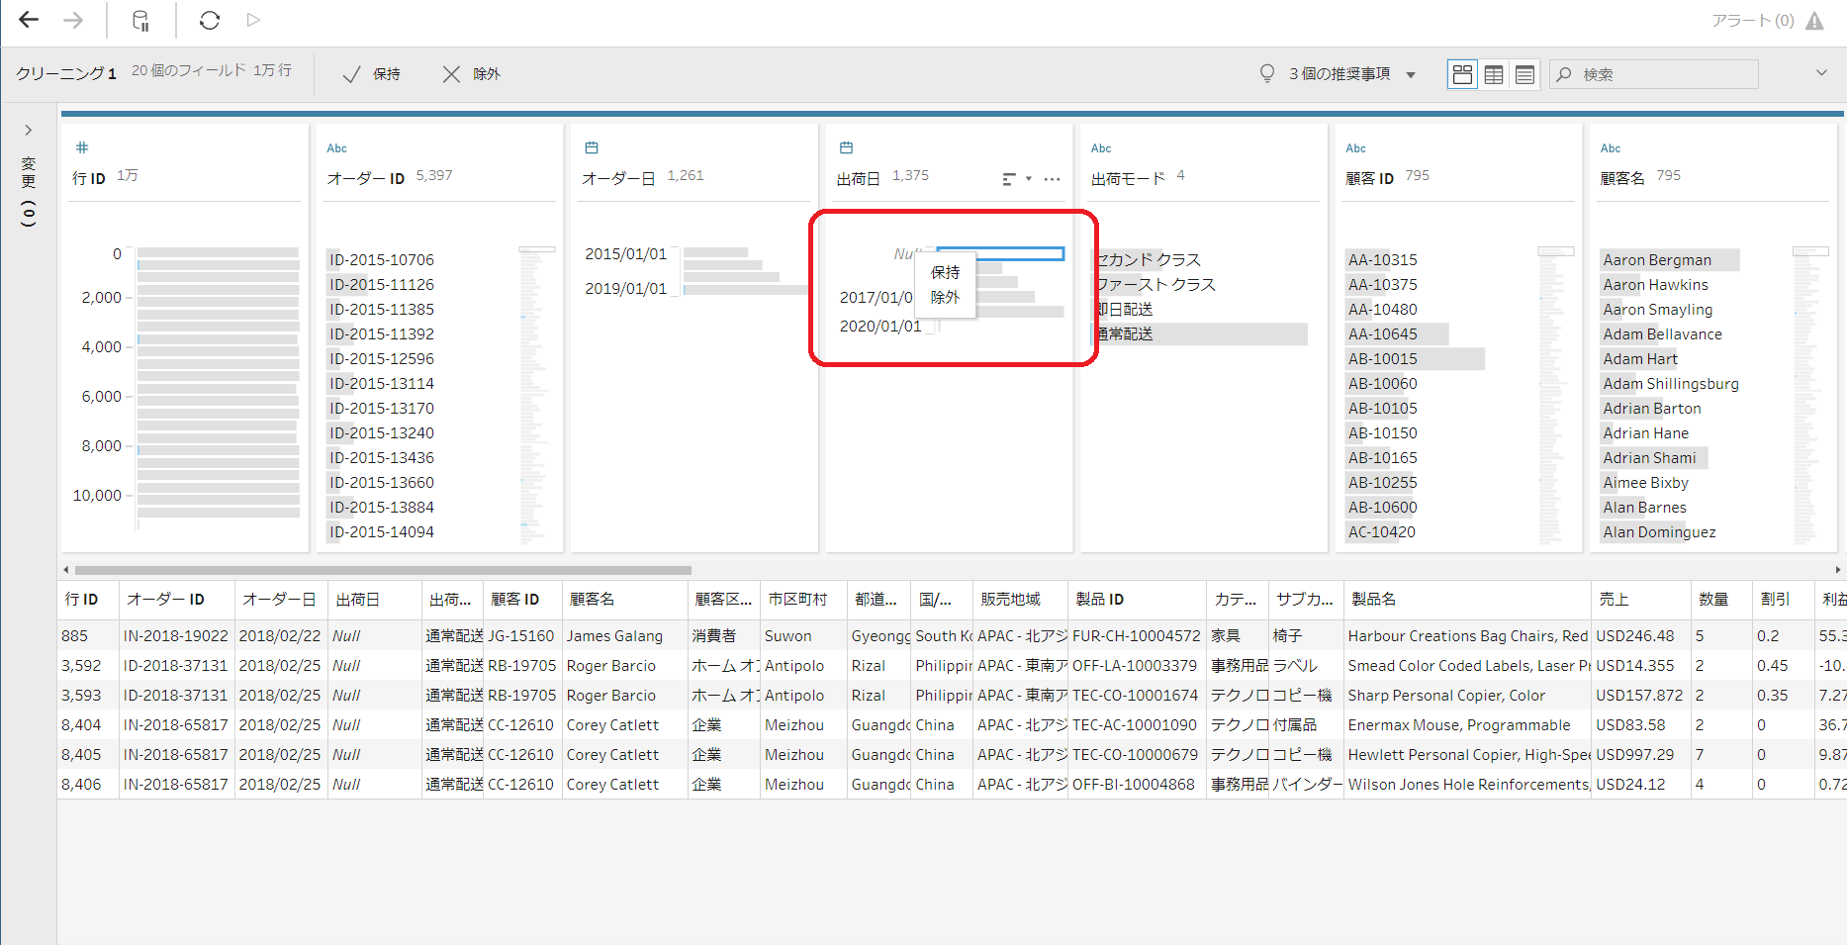Open alerts via the warning triangle icon

(1816, 20)
